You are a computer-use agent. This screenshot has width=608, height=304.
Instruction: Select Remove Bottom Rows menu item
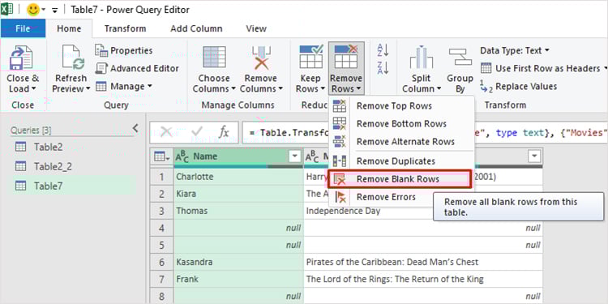tap(401, 124)
